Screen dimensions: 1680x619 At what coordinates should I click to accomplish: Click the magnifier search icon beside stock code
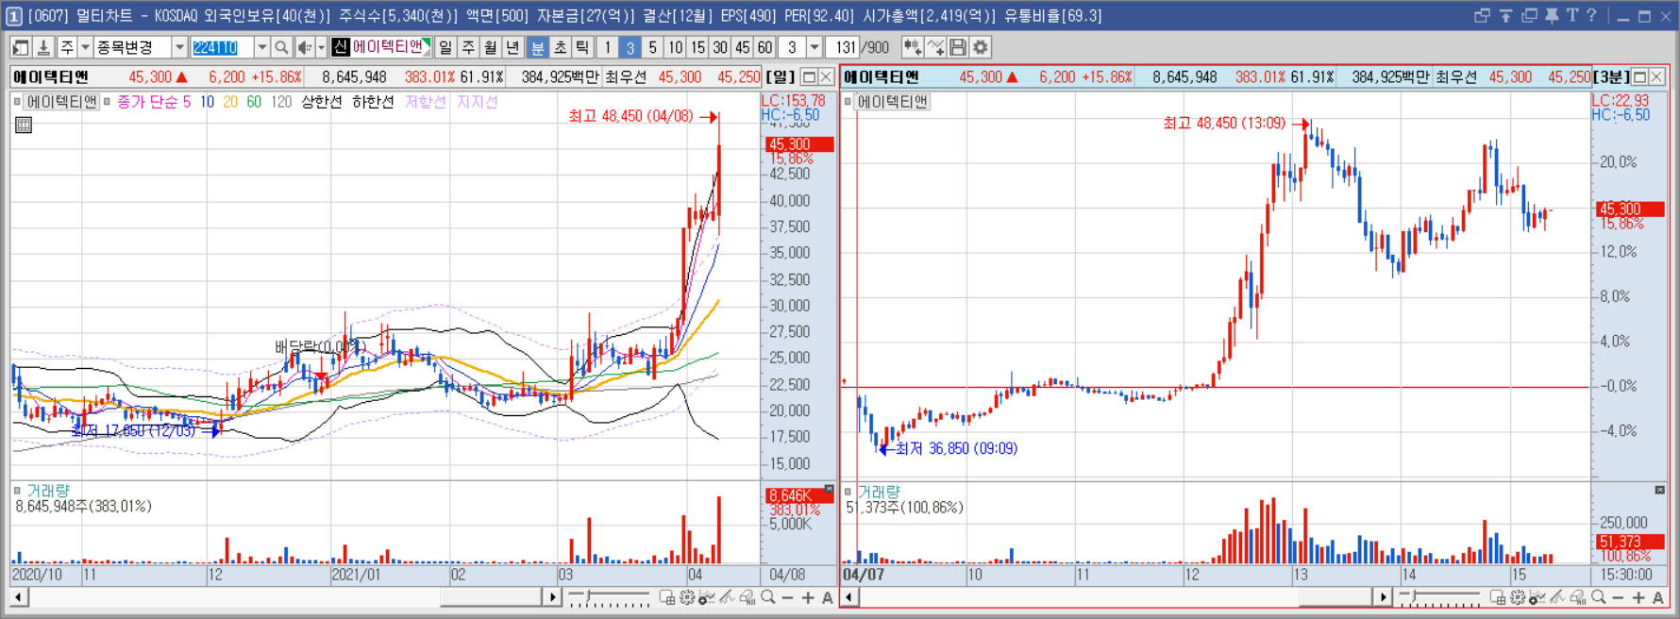click(281, 47)
